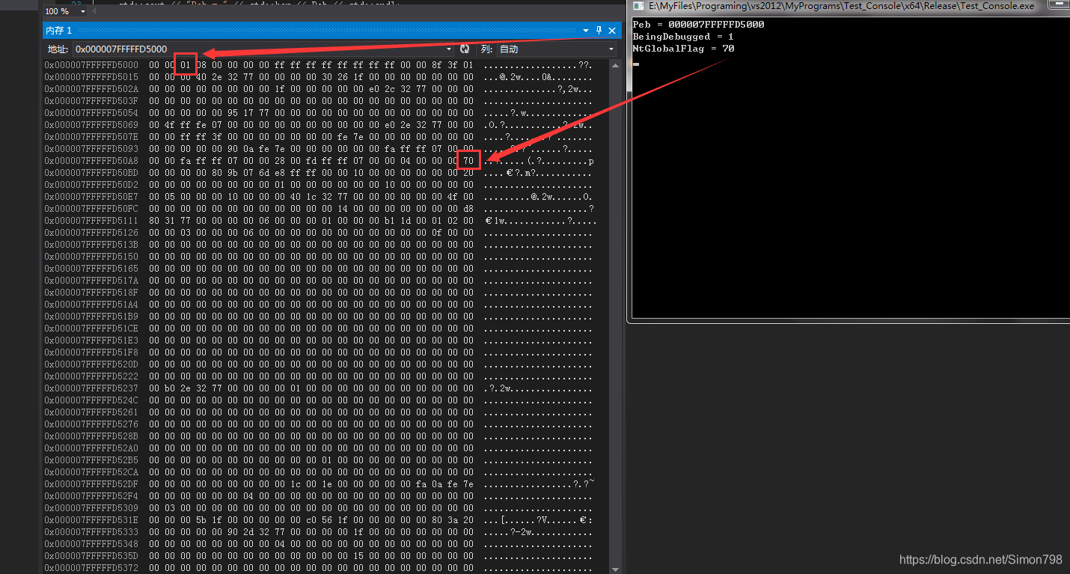The image size is (1070, 574).
Task: Open the 内存 1 window position menu arrow
Action: 586,30
